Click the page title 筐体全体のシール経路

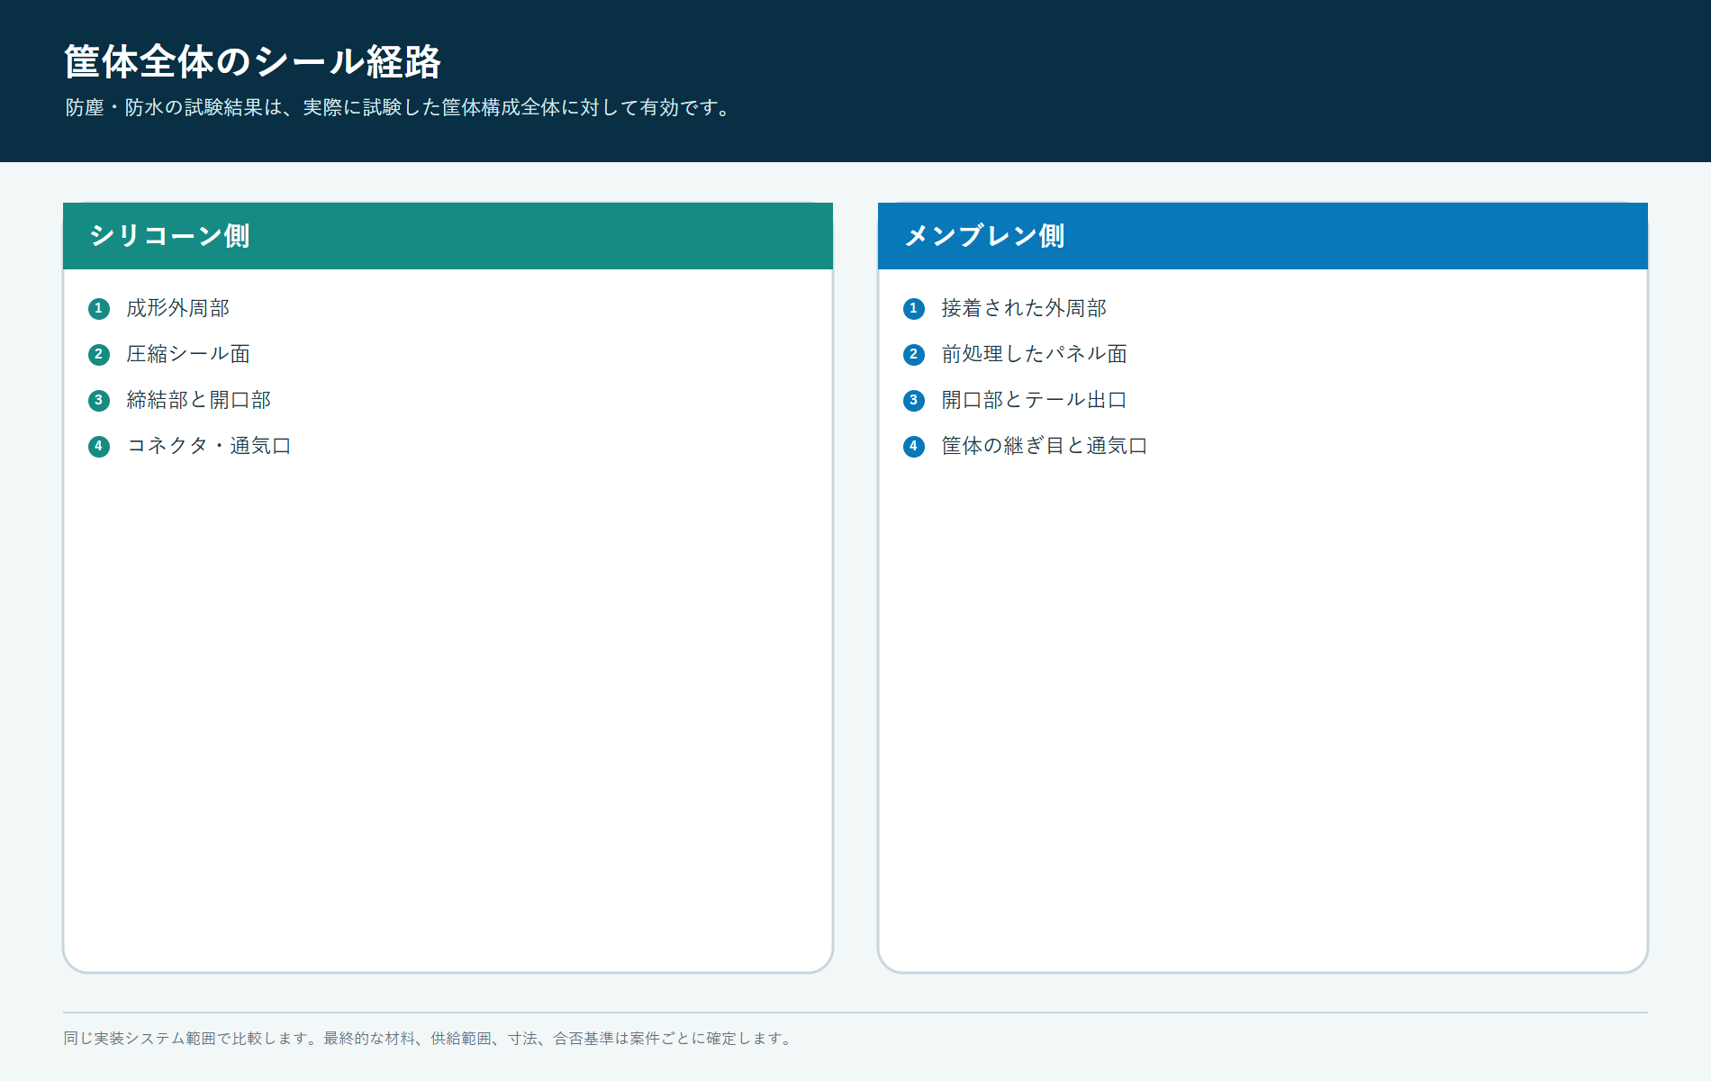click(x=253, y=61)
